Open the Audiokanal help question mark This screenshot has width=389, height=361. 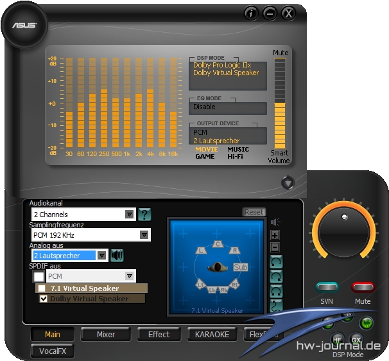pos(144,215)
